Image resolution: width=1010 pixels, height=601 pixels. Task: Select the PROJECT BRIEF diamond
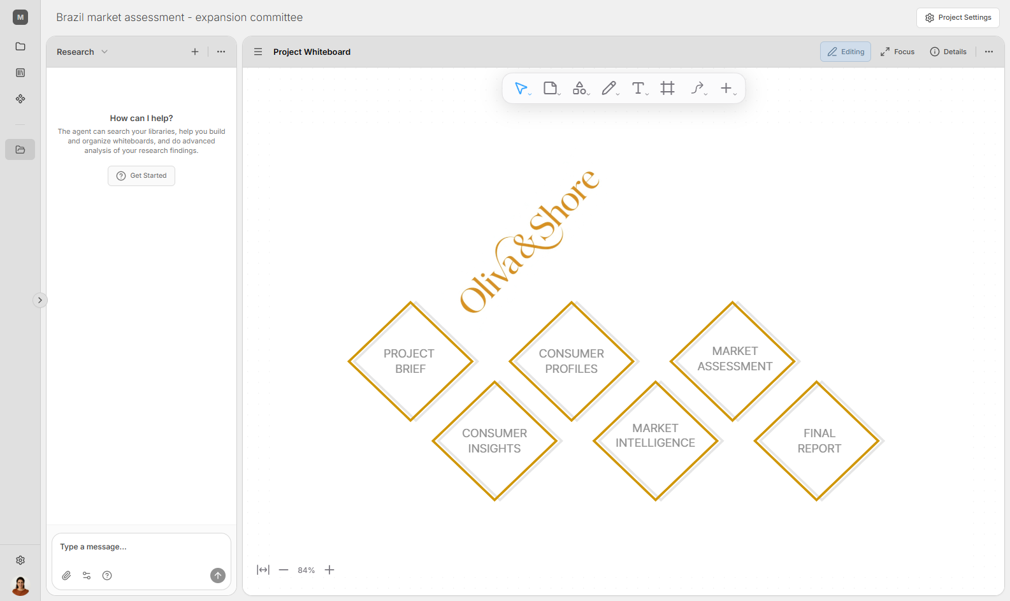[410, 361]
